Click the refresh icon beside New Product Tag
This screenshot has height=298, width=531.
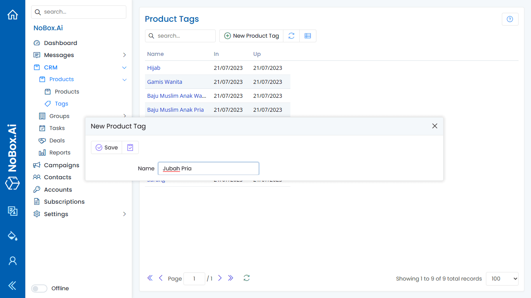291,36
